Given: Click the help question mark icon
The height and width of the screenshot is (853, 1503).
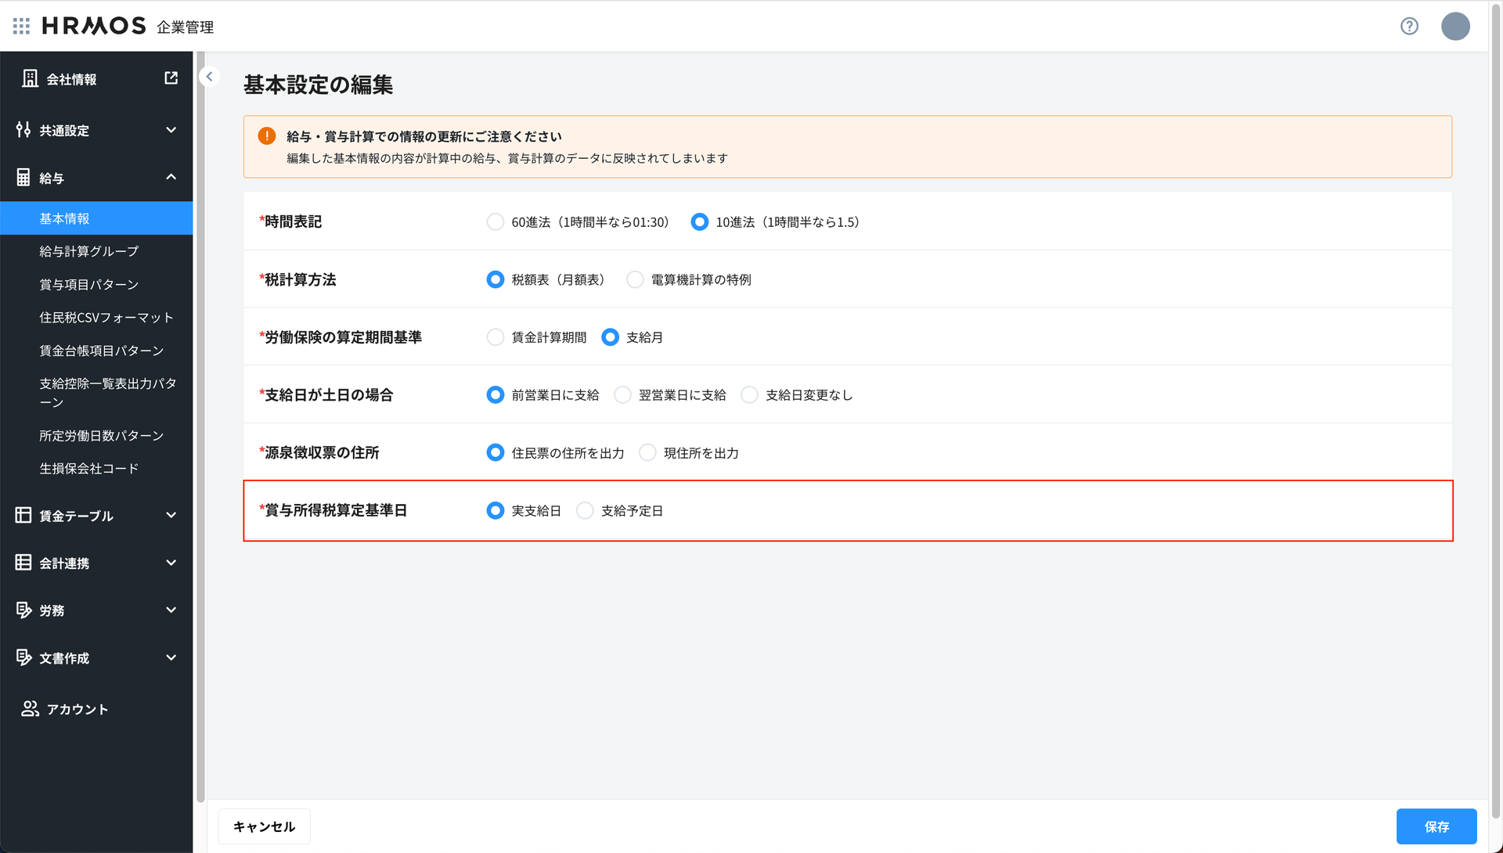Looking at the screenshot, I should click(1409, 26).
